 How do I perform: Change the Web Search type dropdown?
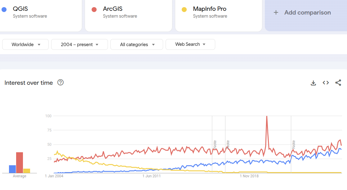click(190, 44)
